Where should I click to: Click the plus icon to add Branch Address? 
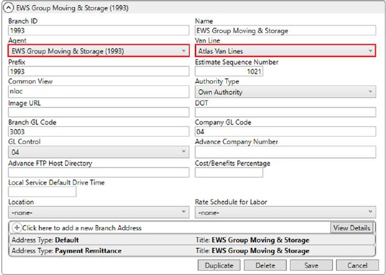16,228
